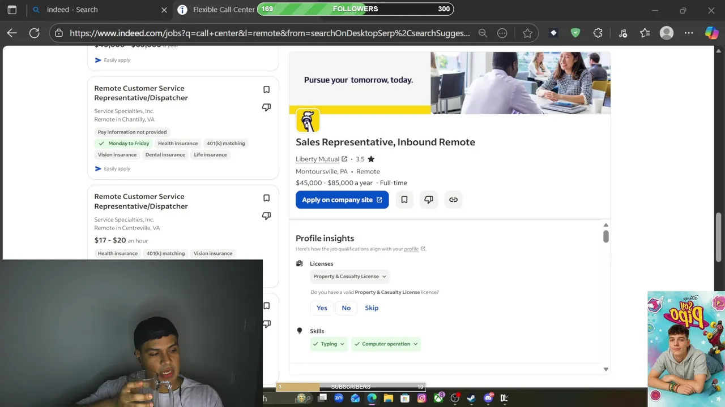Click the 'Pay information not provided' label

coord(132,132)
